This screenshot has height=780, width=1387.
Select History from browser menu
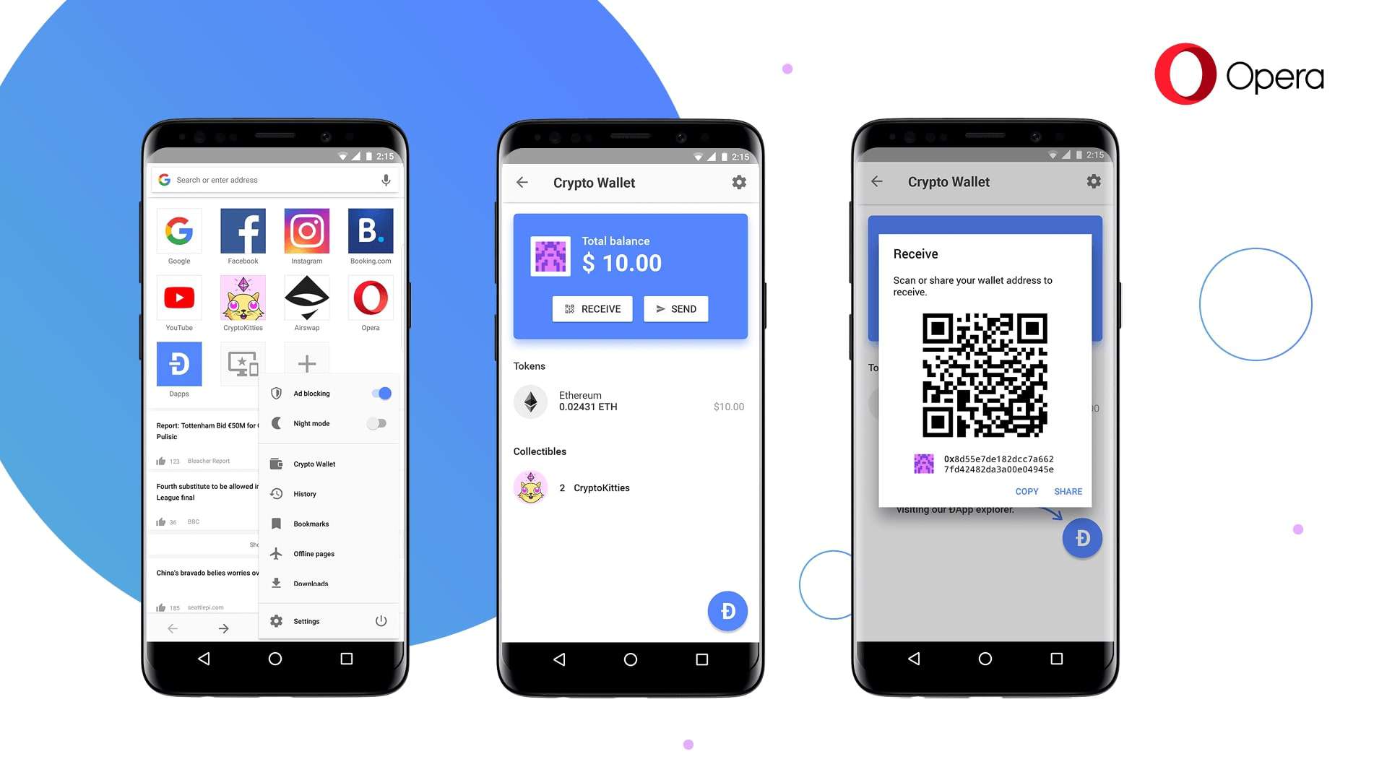(x=304, y=493)
